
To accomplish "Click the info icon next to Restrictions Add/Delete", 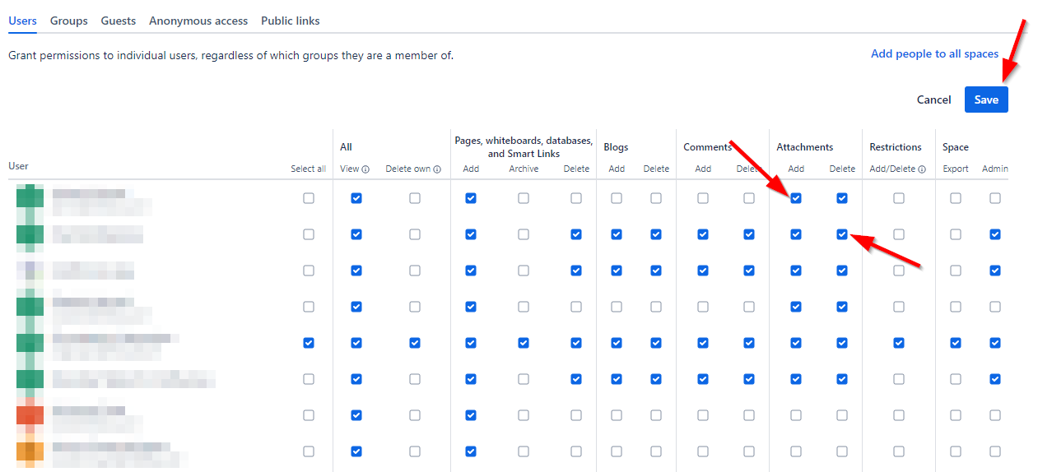I will (922, 169).
